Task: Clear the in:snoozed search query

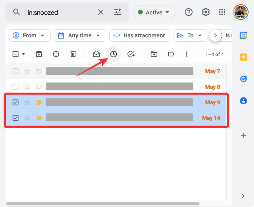Action: point(101,12)
